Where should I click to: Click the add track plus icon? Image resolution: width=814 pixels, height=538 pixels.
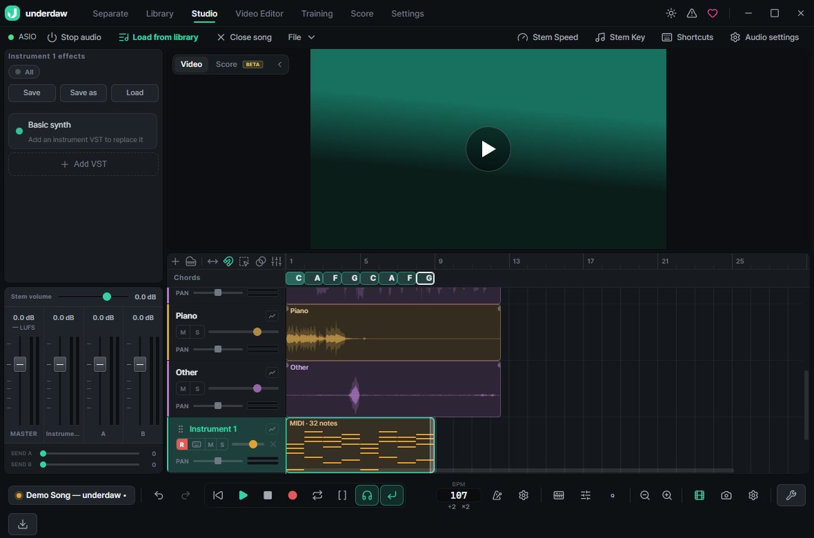[x=175, y=261]
